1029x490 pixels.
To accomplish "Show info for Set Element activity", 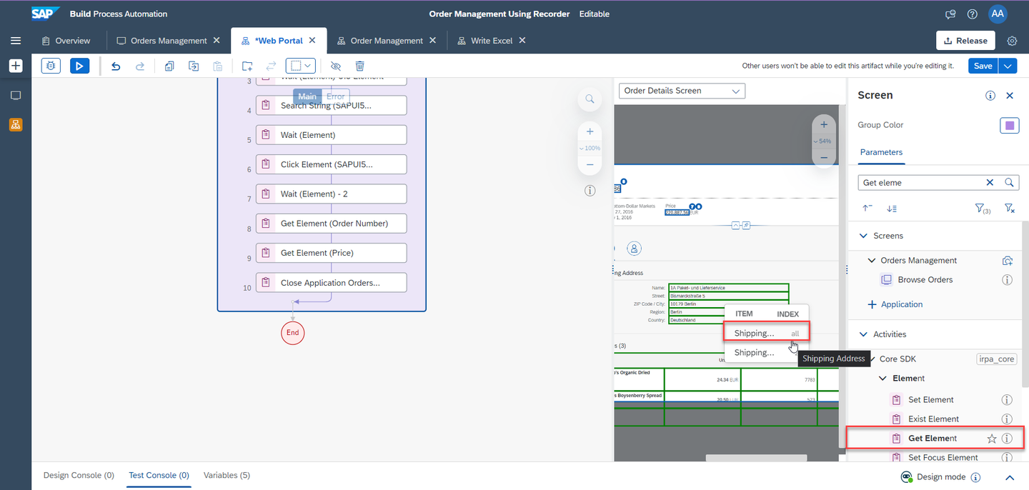I will pos(1008,400).
